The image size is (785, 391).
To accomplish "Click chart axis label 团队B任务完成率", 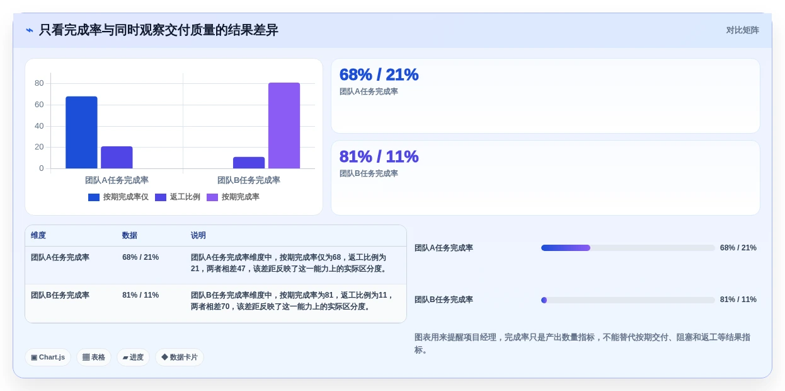I will [x=249, y=180].
